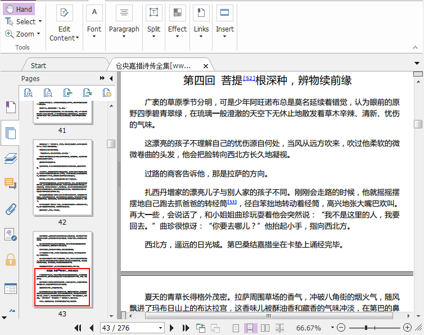Viewport: 424px width, 335px height.
Task: Switch to facing pages view
Action: pos(265,328)
